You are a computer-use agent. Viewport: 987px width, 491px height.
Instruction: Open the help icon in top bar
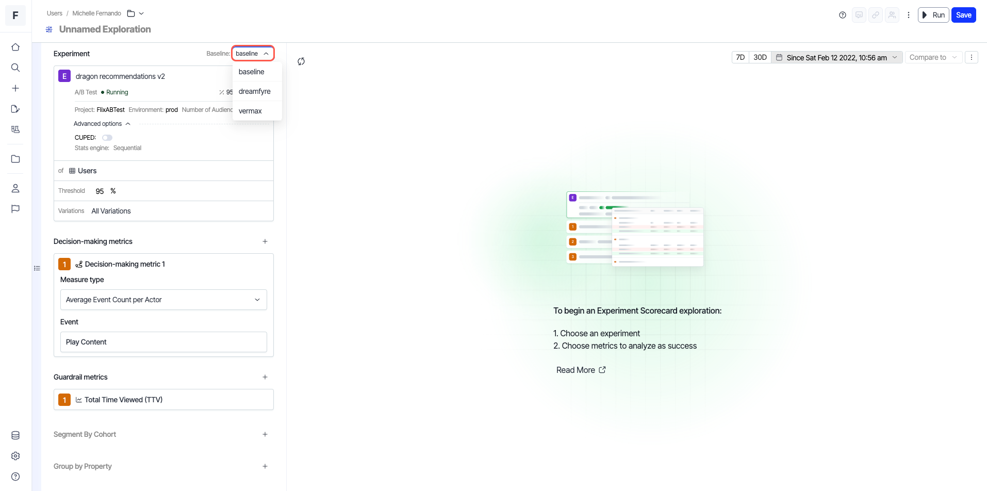tap(843, 15)
